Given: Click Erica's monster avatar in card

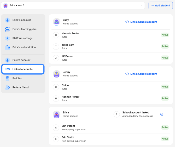Looking at the screenshot, I should click(57, 114).
